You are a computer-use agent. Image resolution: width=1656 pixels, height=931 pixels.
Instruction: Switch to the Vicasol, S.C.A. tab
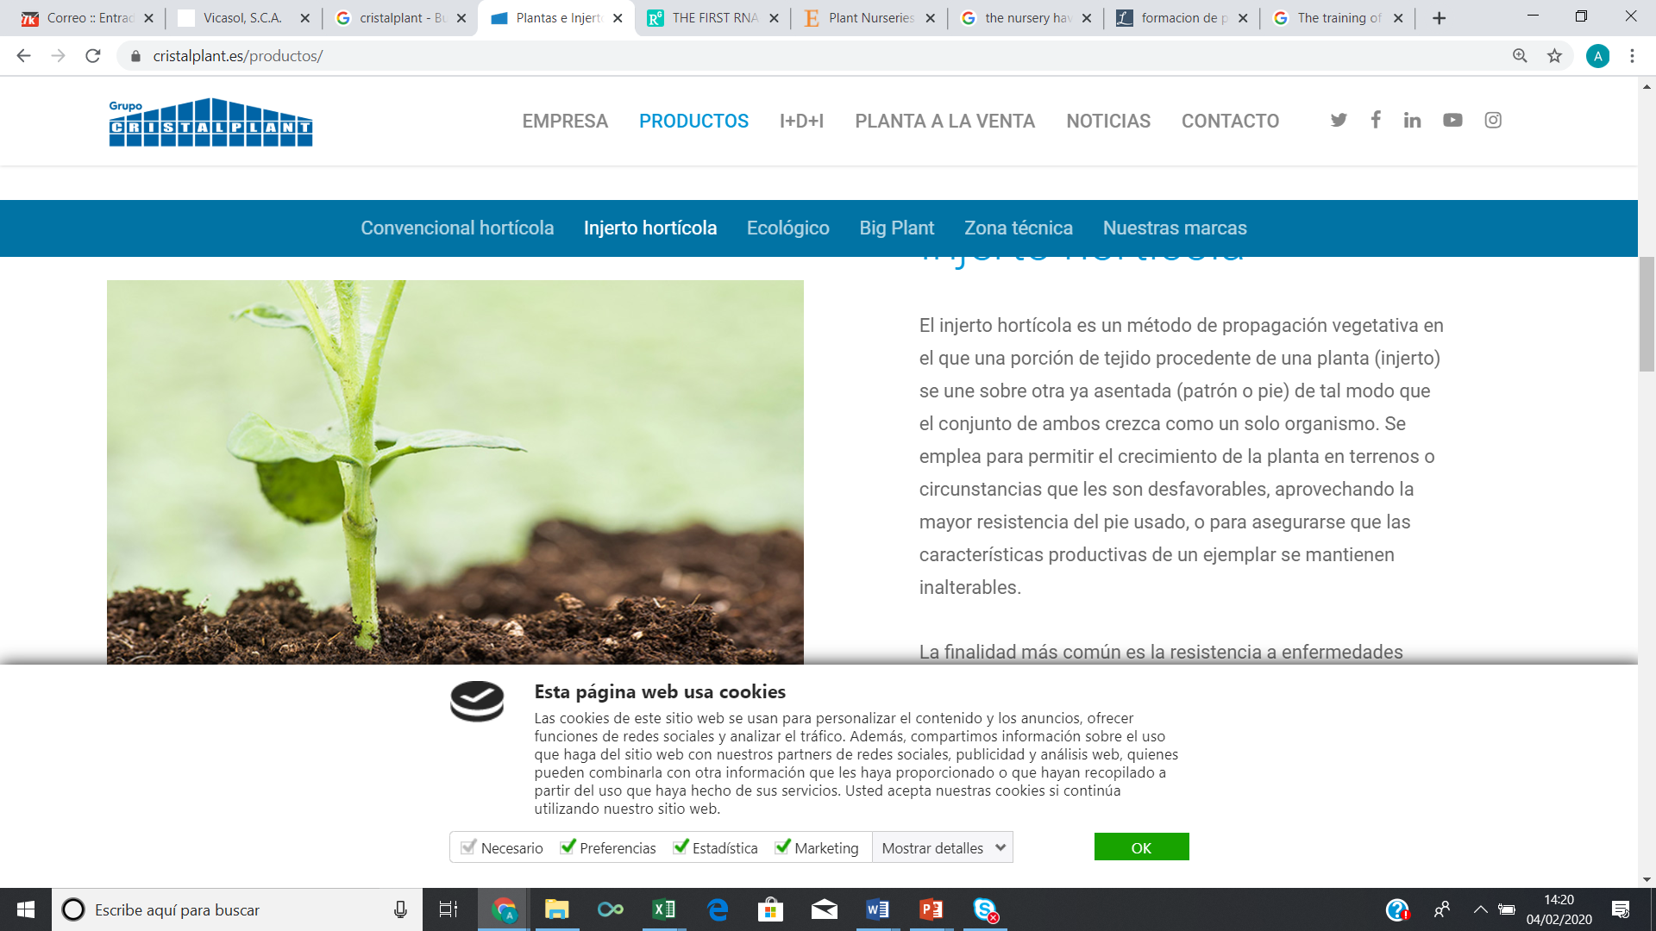242,18
